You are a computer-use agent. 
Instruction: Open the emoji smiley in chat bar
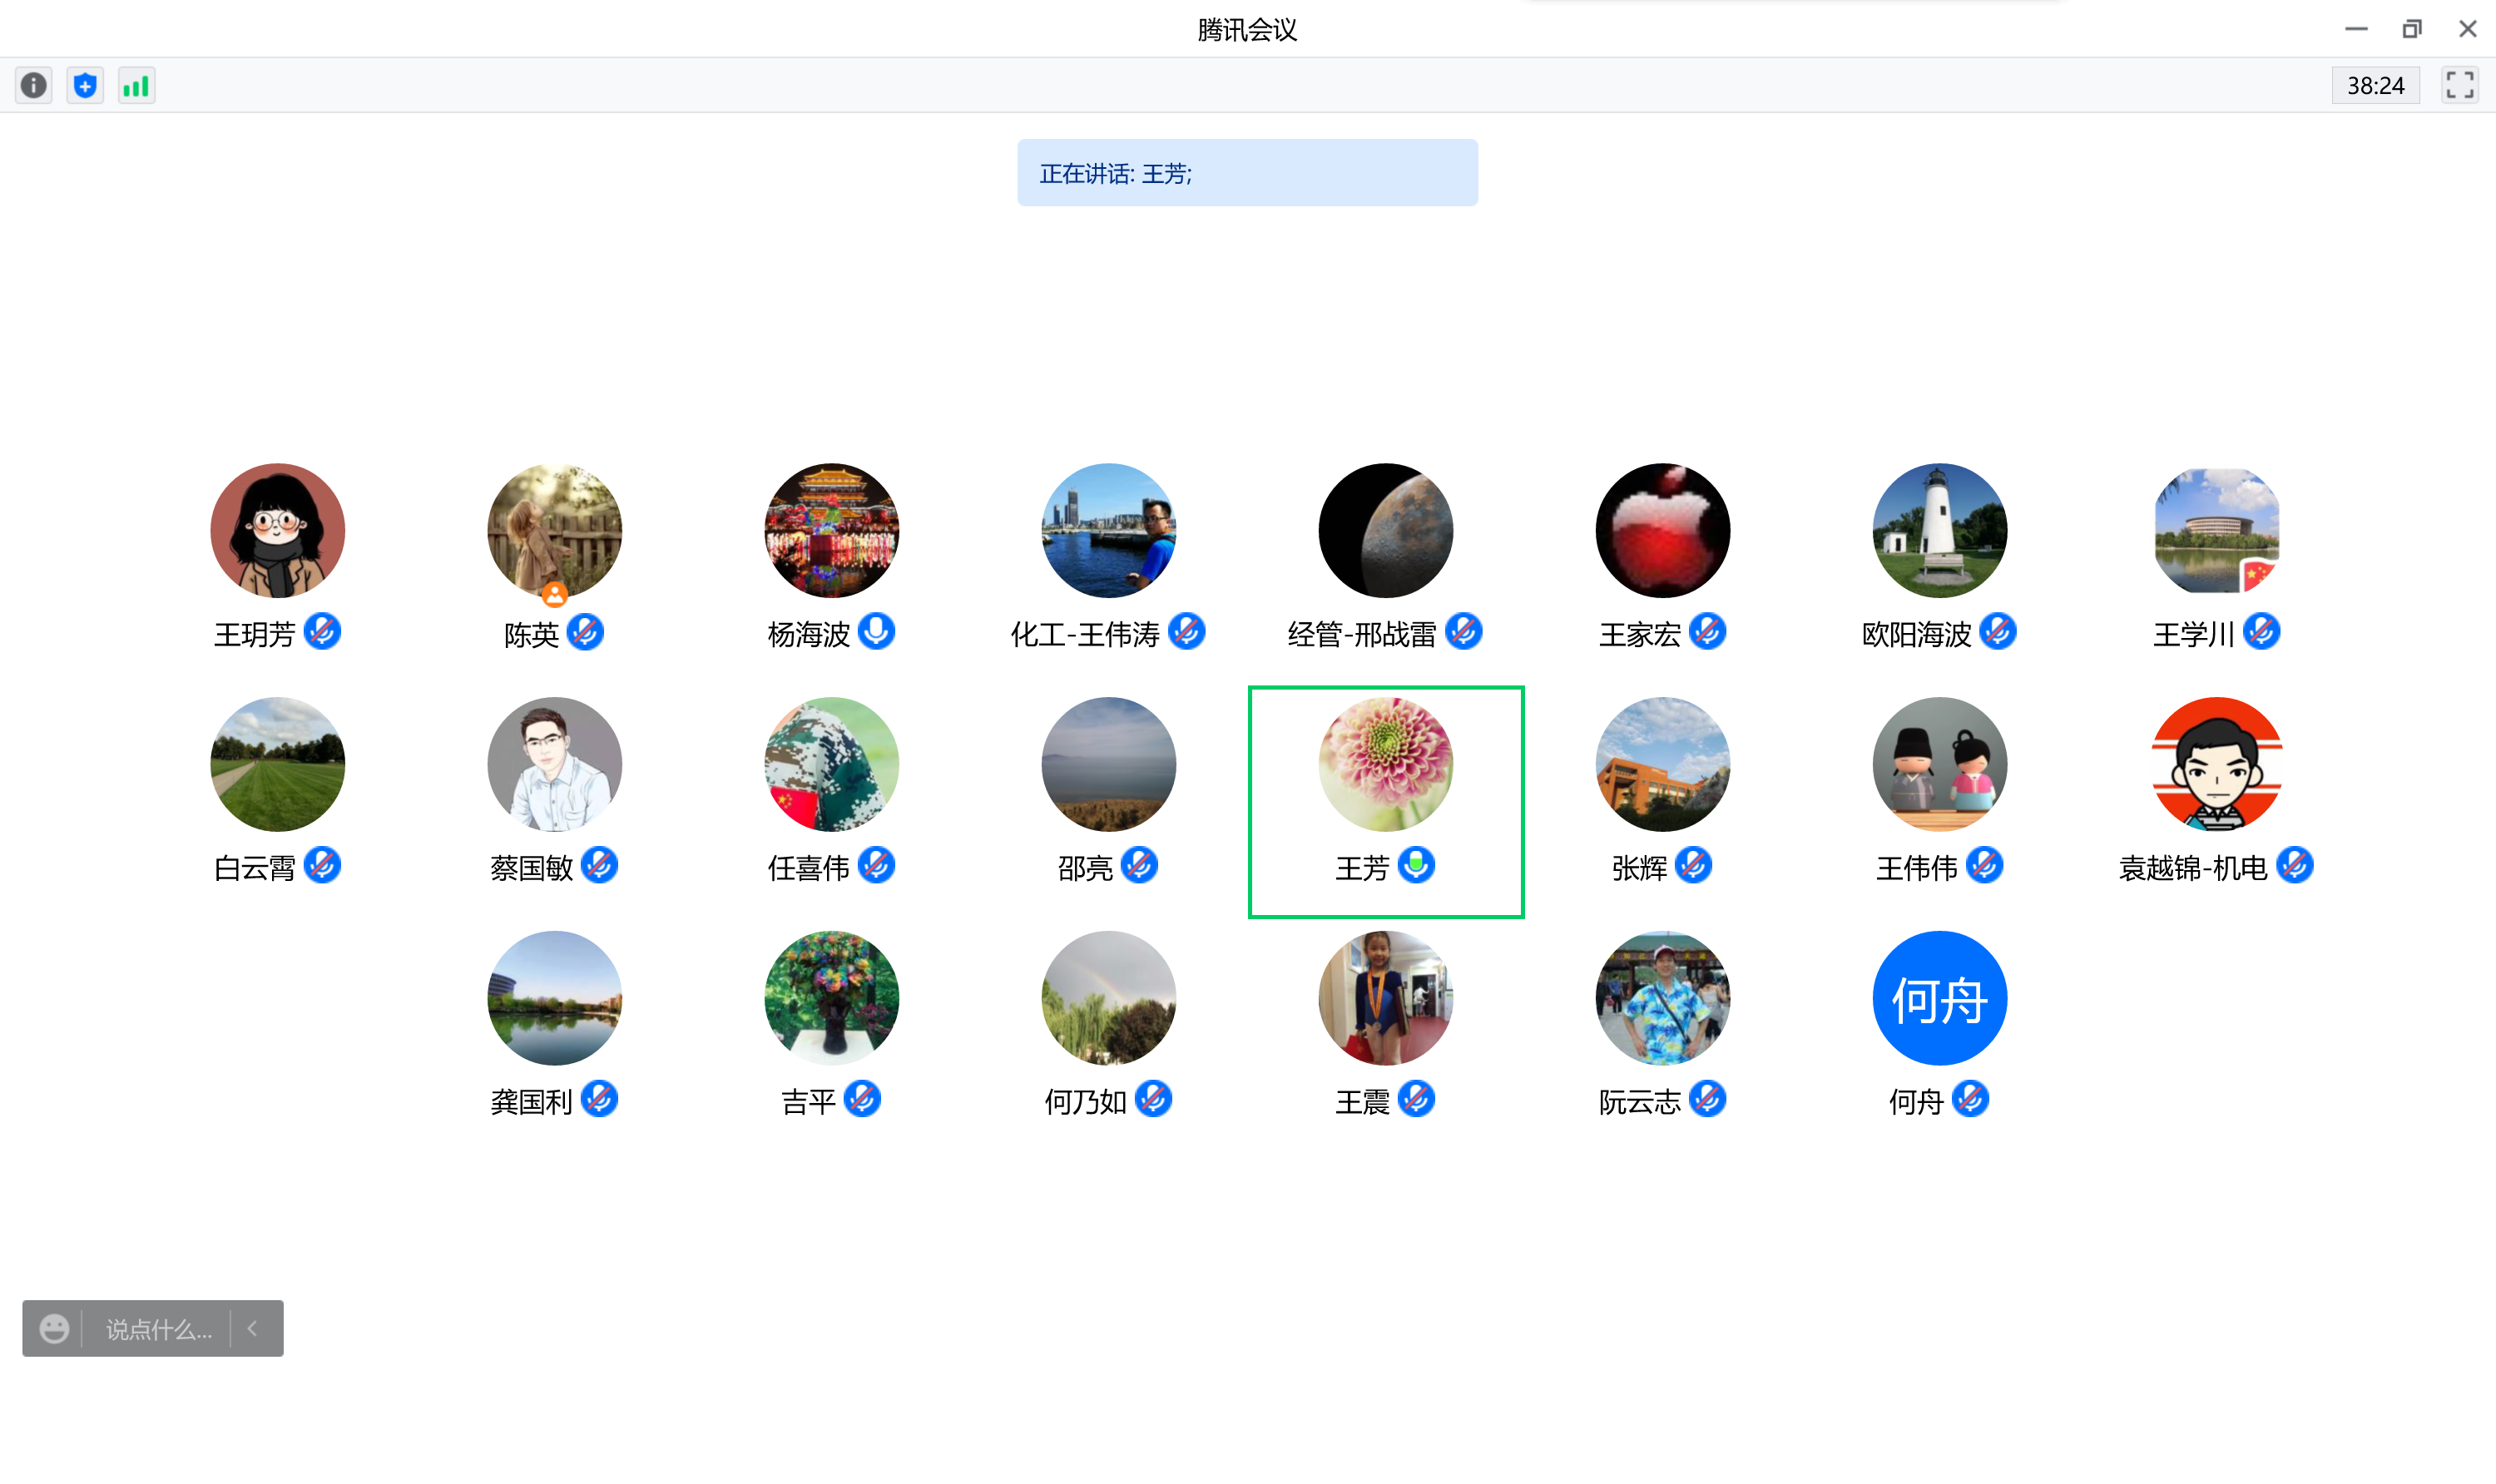point(54,1329)
